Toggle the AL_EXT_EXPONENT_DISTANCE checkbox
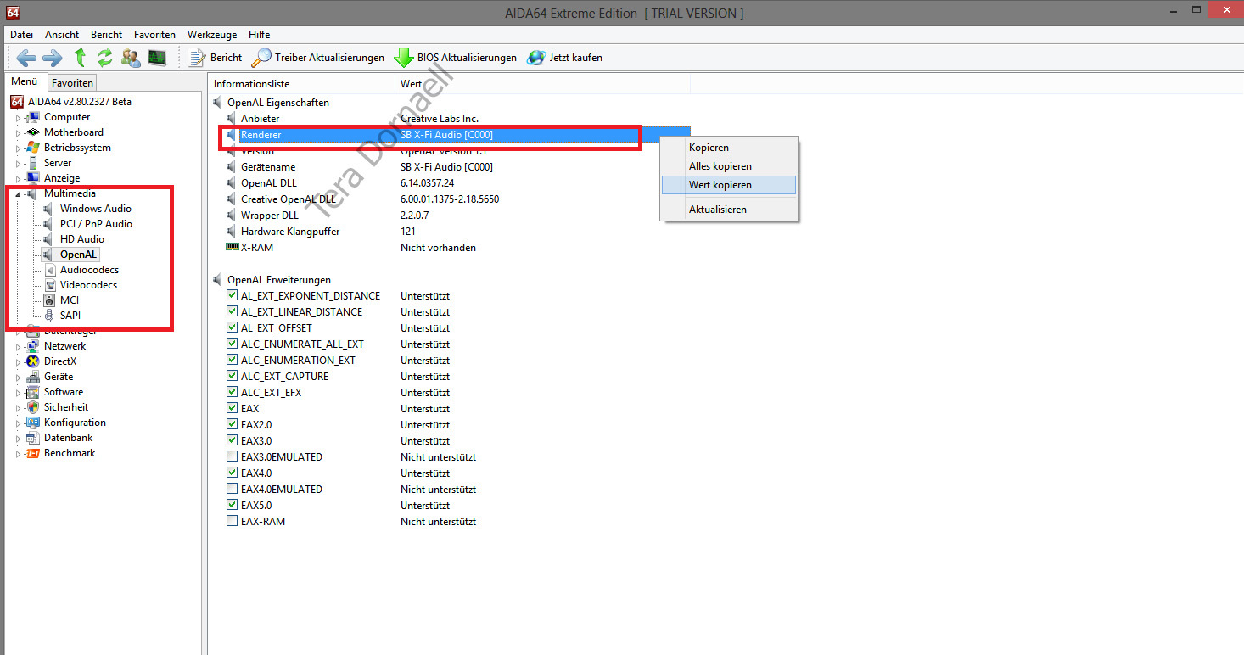 point(232,296)
